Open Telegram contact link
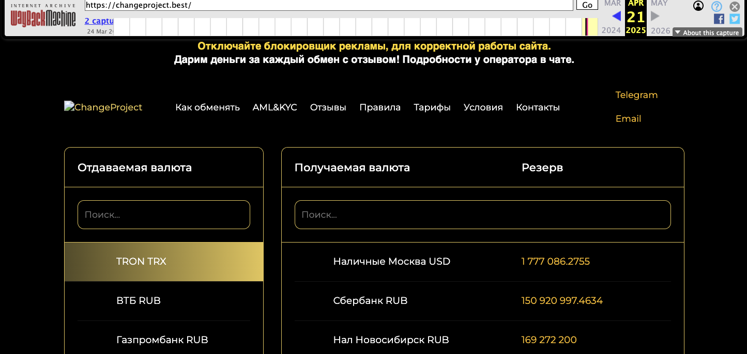The height and width of the screenshot is (354, 747). pos(636,95)
